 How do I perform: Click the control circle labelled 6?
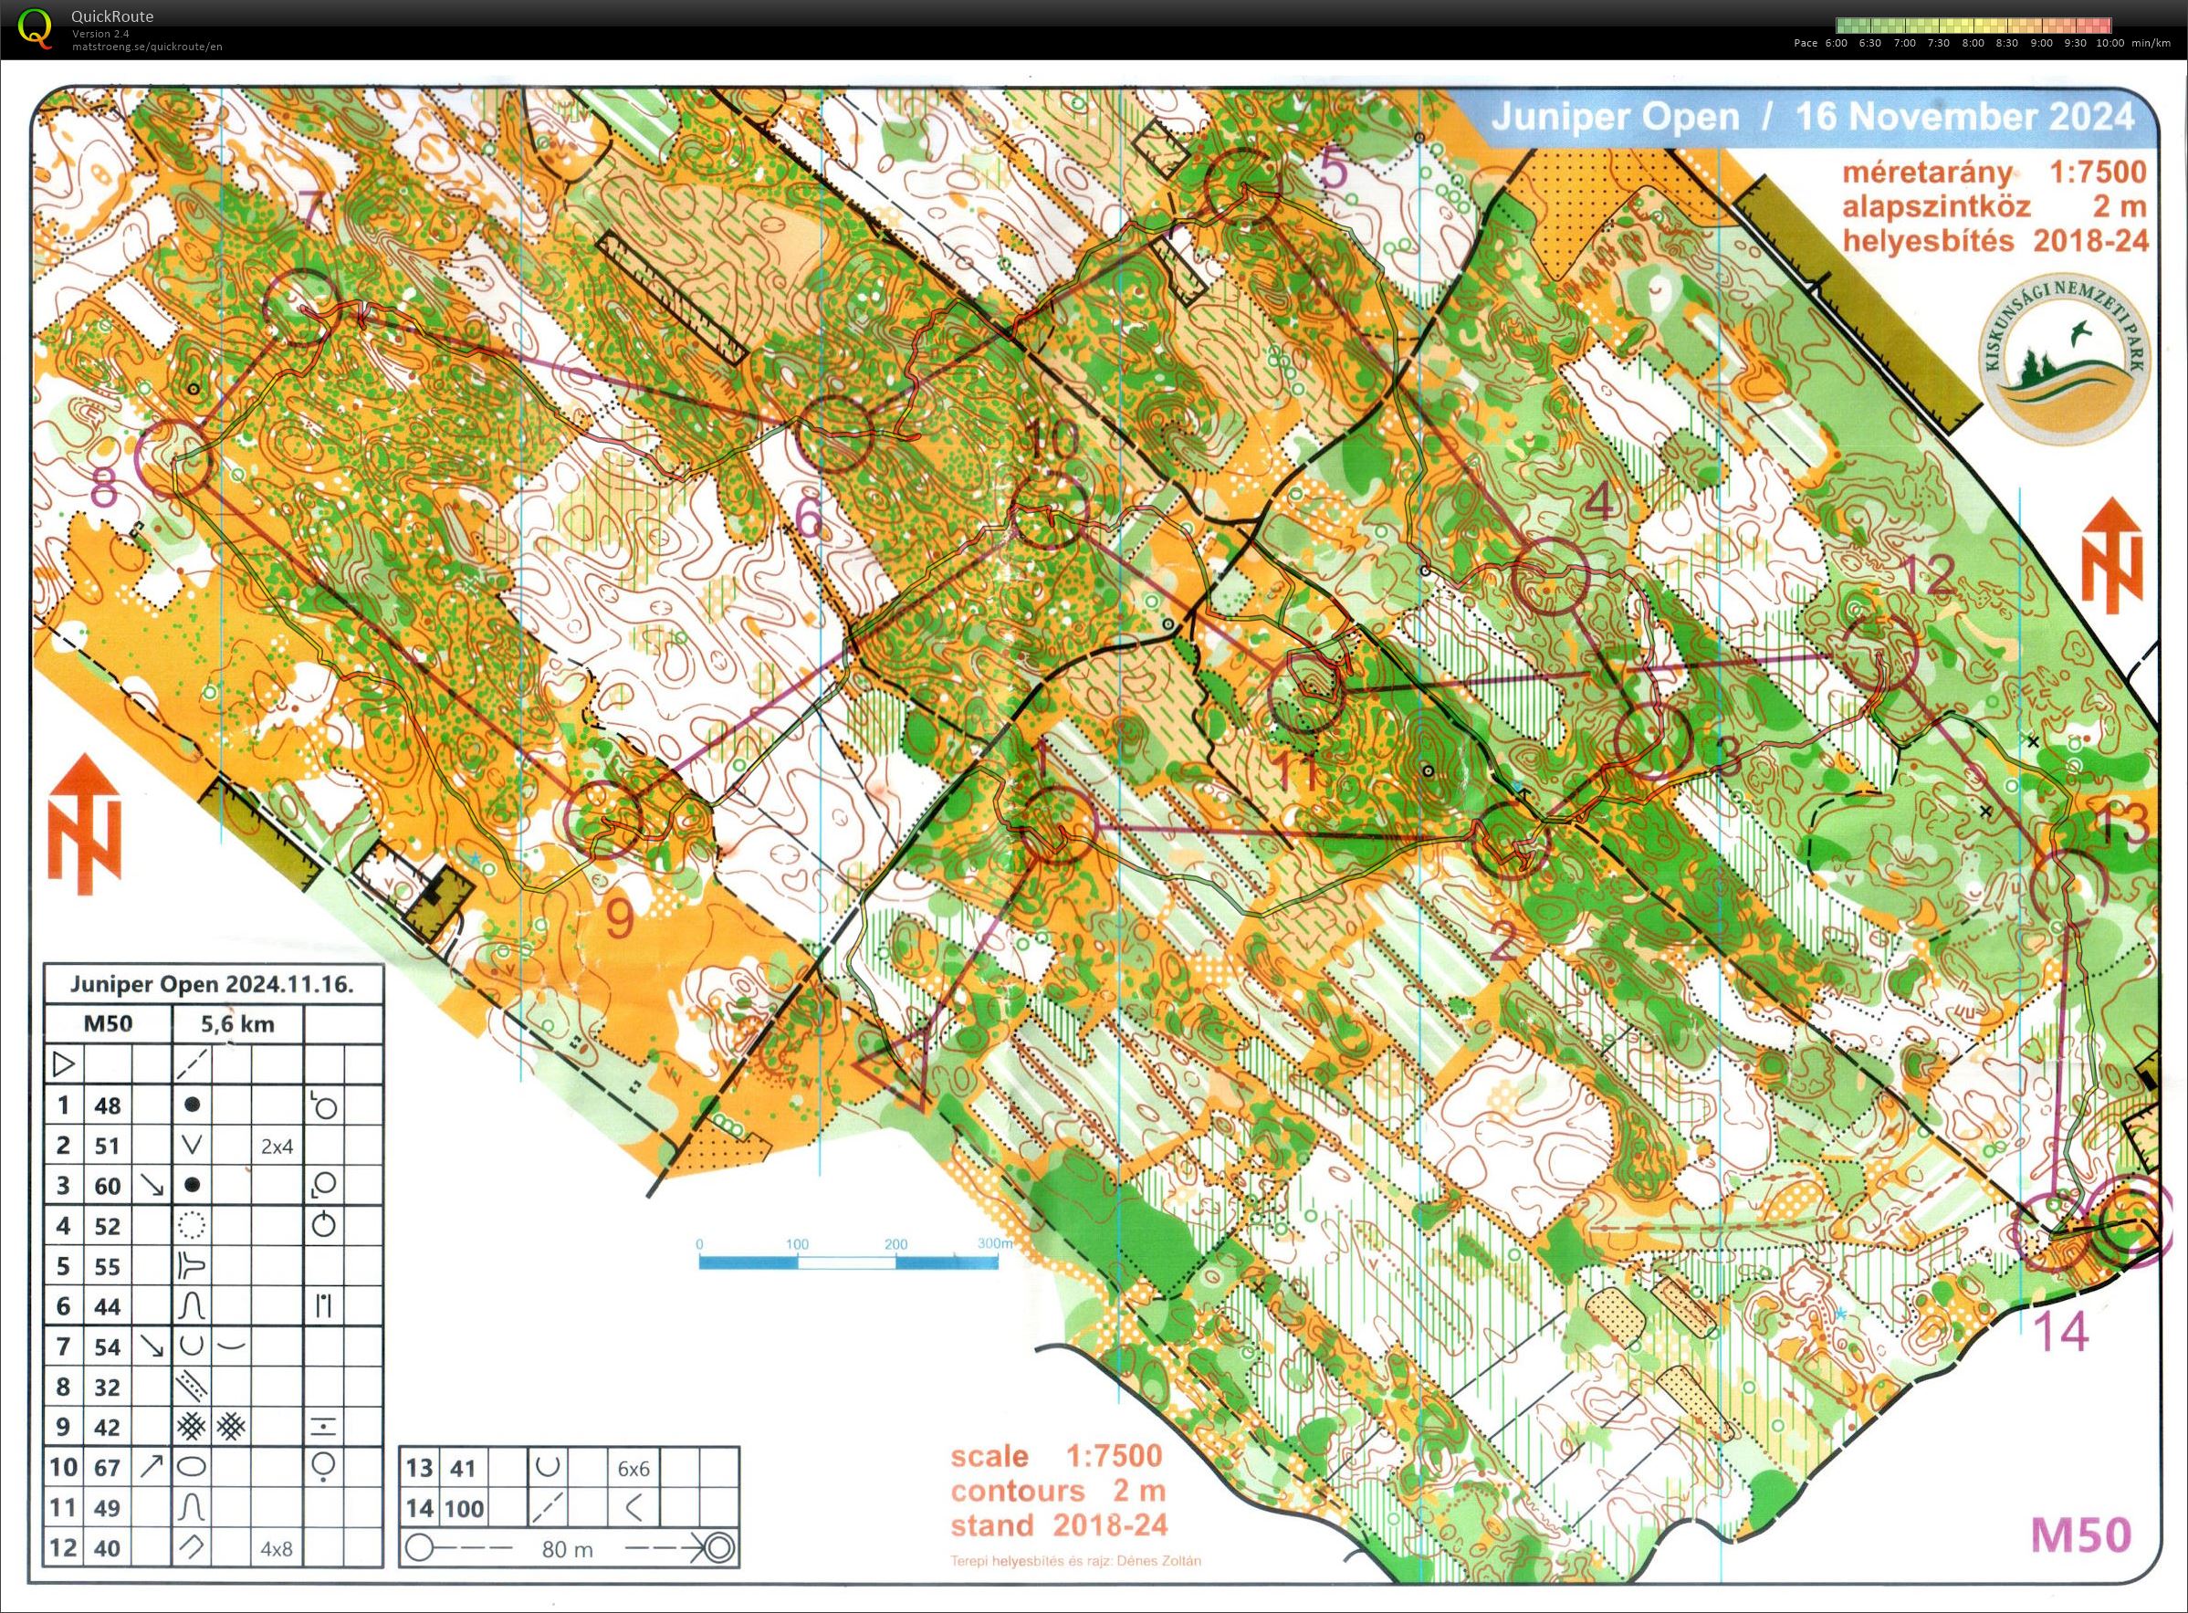coord(835,435)
